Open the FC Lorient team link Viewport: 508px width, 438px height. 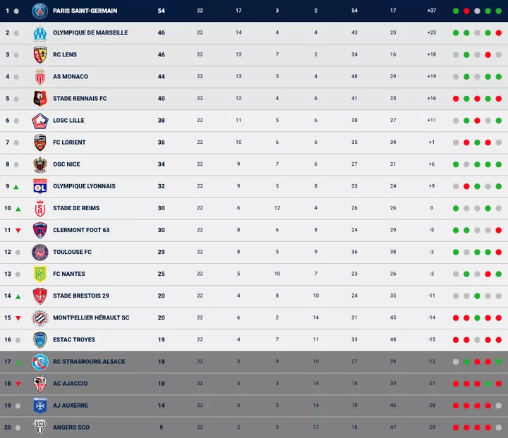[x=69, y=142]
